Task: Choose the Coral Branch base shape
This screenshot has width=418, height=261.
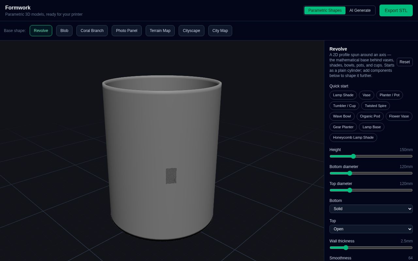Action: (x=92, y=31)
